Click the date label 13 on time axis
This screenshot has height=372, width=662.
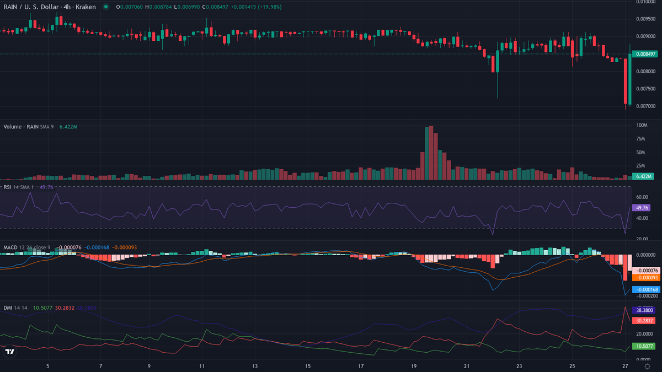[255, 366]
